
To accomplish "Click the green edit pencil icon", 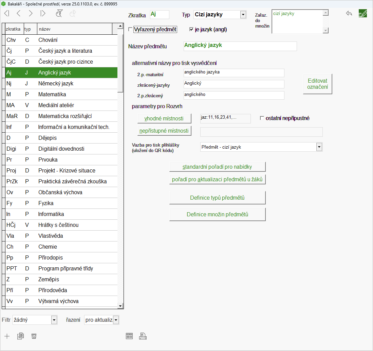I will tap(363, 14).
